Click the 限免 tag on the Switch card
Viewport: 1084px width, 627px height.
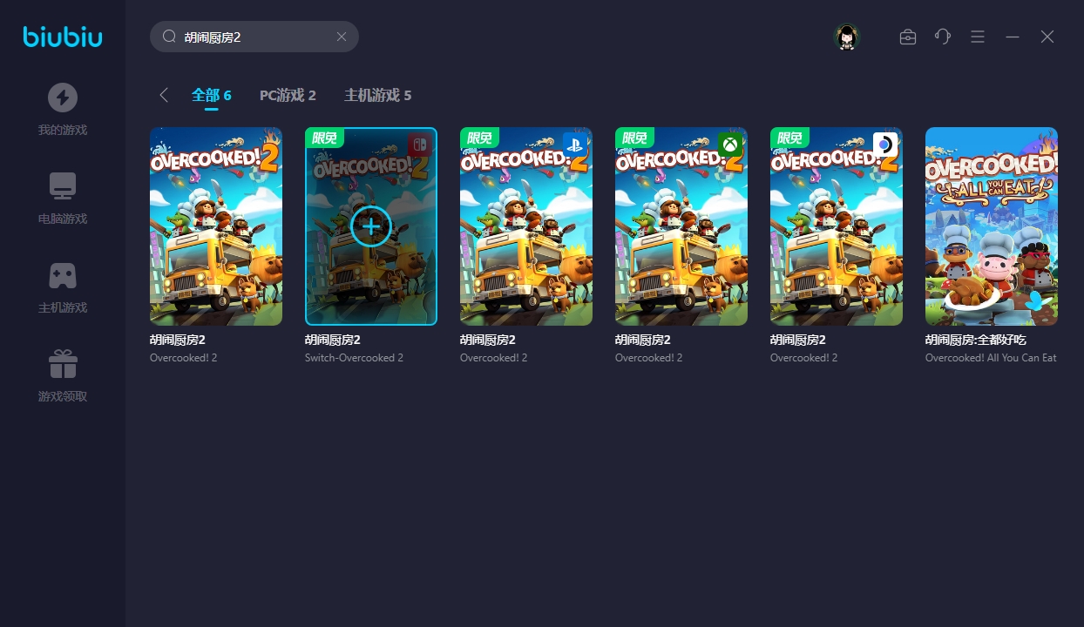(x=325, y=138)
